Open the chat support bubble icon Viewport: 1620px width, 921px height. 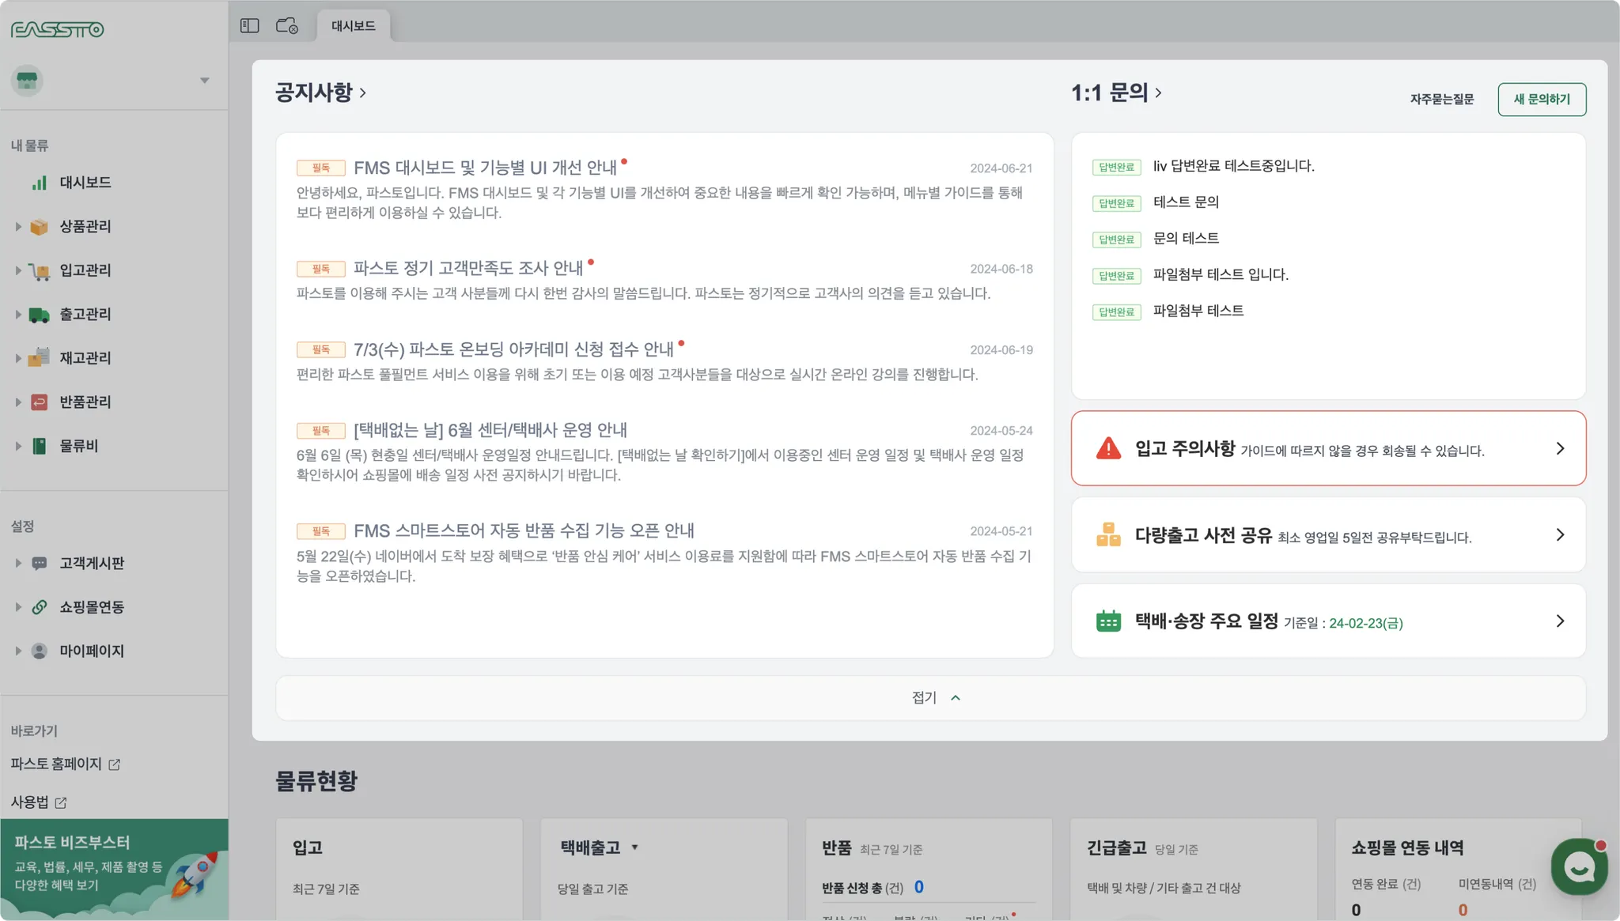point(1579,867)
